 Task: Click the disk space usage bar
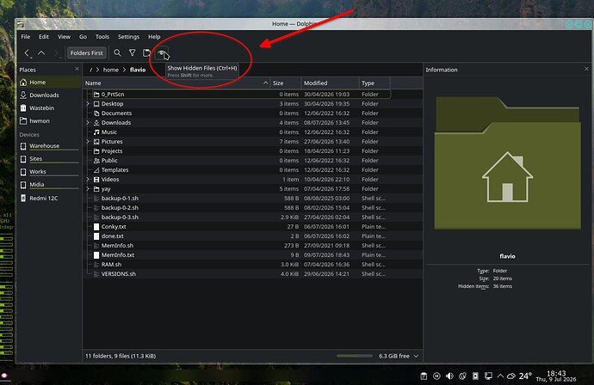355,356
